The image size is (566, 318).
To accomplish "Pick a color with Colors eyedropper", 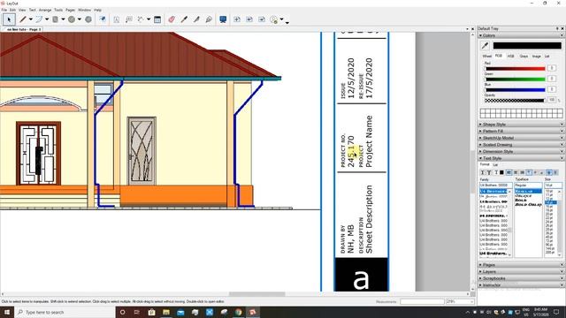I will click(485, 45).
